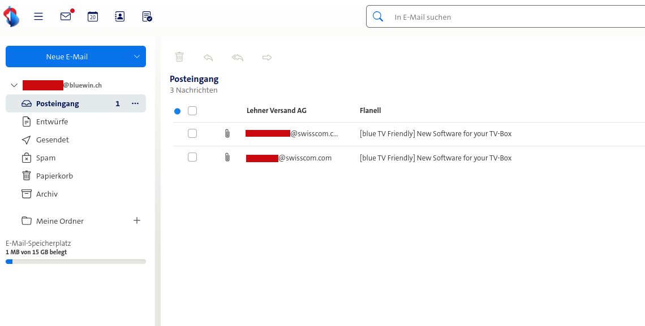
Task: Go to the Spam folder
Action: tap(46, 158)
